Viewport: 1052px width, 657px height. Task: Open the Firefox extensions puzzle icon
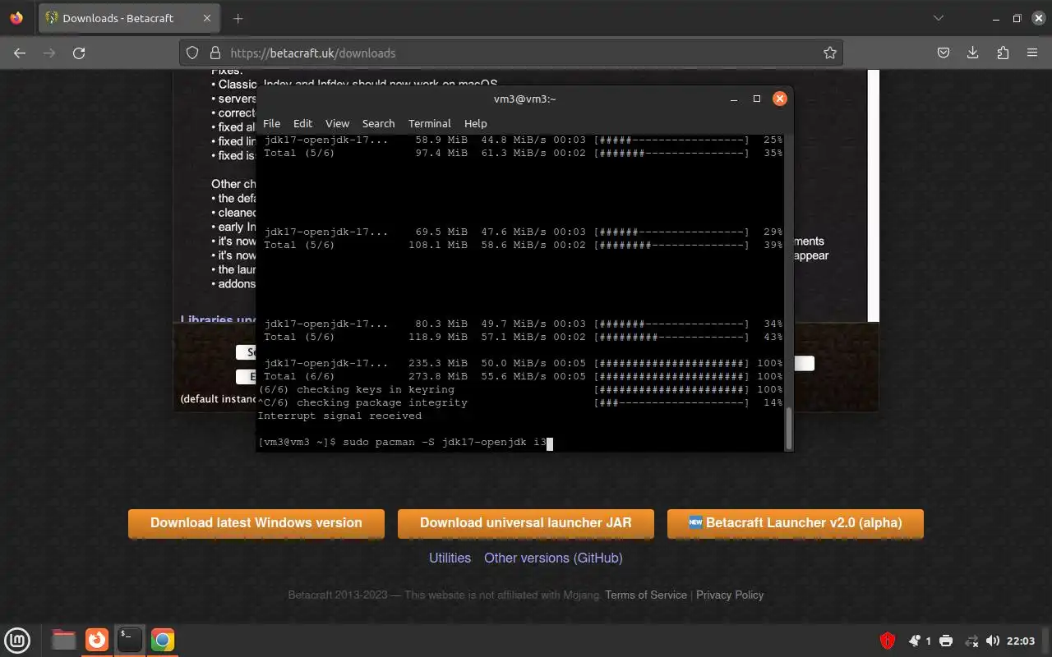pyautogui.click(x=1003, y=53)
